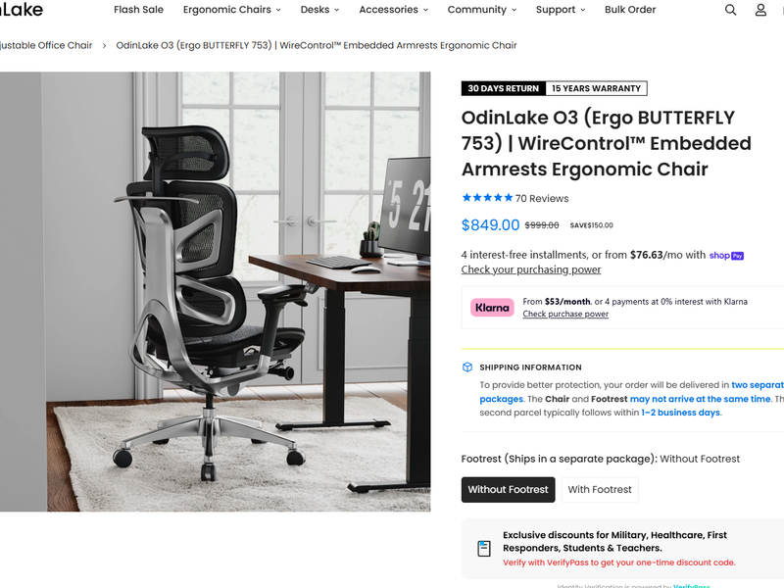
Task: Click the five-star rating icons
Action: 487,198
